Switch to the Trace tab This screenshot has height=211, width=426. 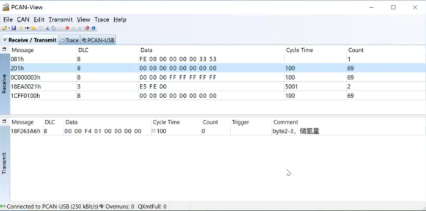(x=70, y=40)
